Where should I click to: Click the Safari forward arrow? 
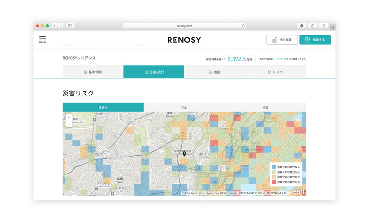61,26
